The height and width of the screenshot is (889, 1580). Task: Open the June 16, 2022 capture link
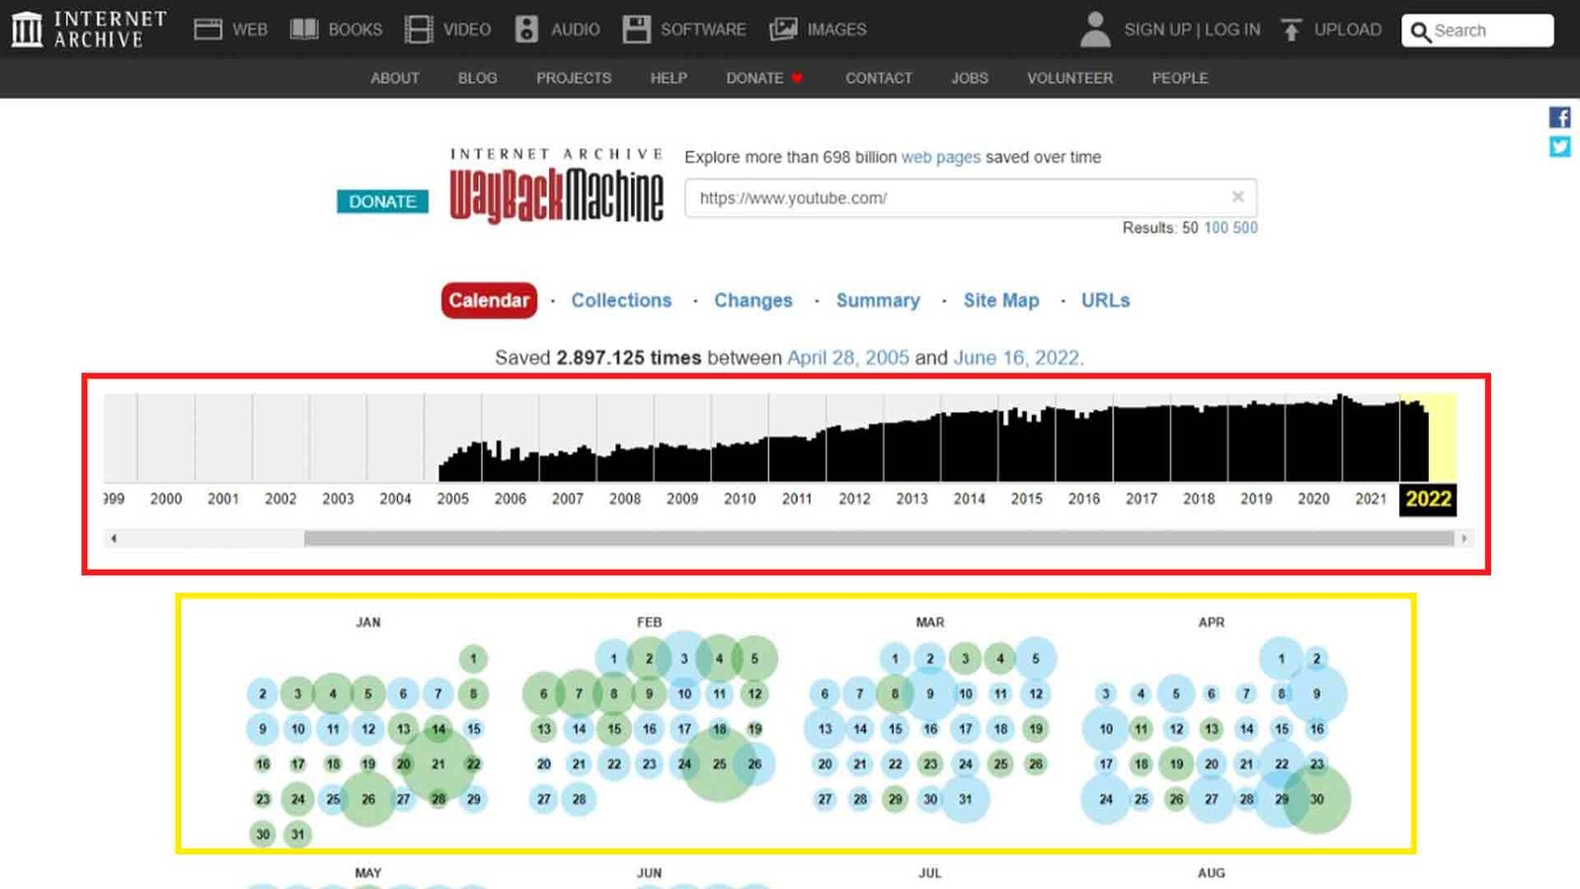[x=1016, y=358]
